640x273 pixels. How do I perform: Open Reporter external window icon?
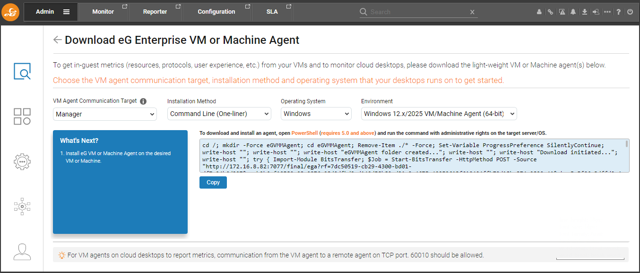coord(178,7)
